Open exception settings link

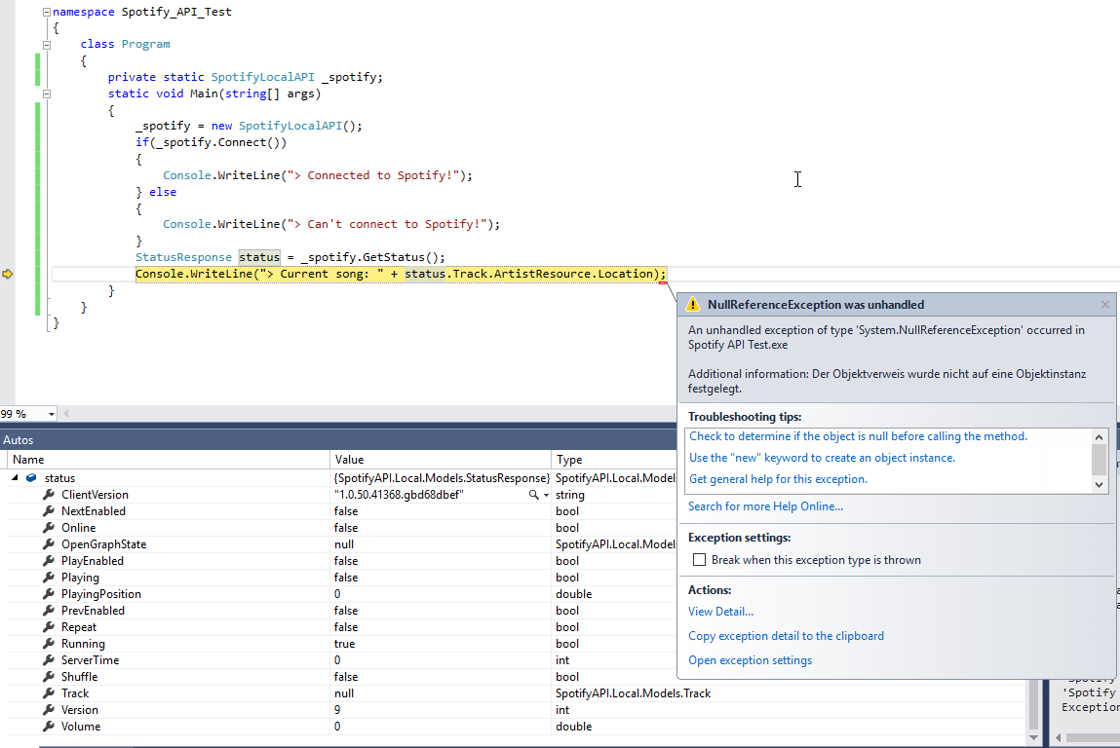(750, 660)
